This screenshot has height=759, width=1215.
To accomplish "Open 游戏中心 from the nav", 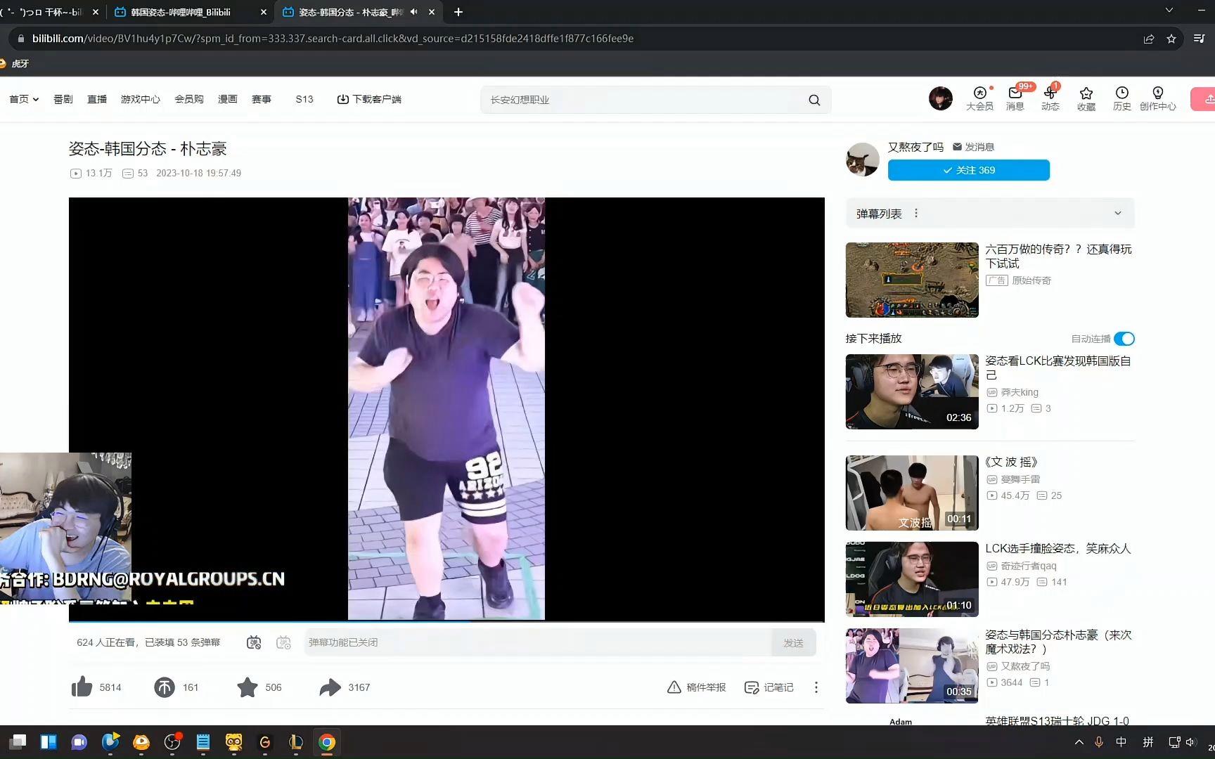I will click(141, 99).
